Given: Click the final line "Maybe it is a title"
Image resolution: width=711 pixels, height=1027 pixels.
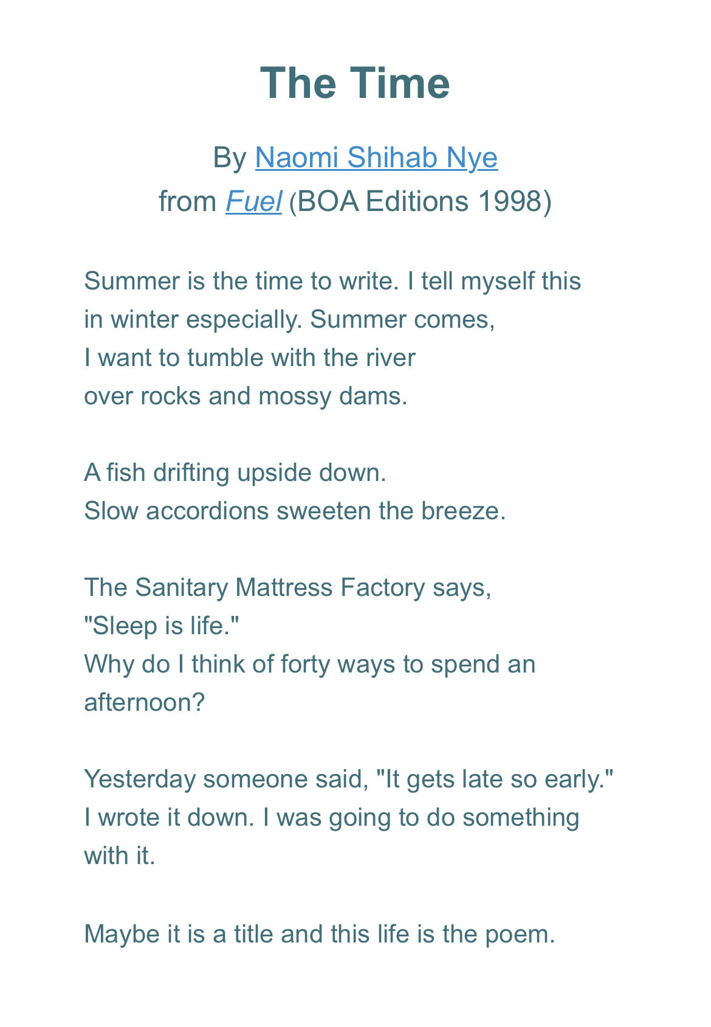Looking at the screenshot, I should click(x=319, y=934).
